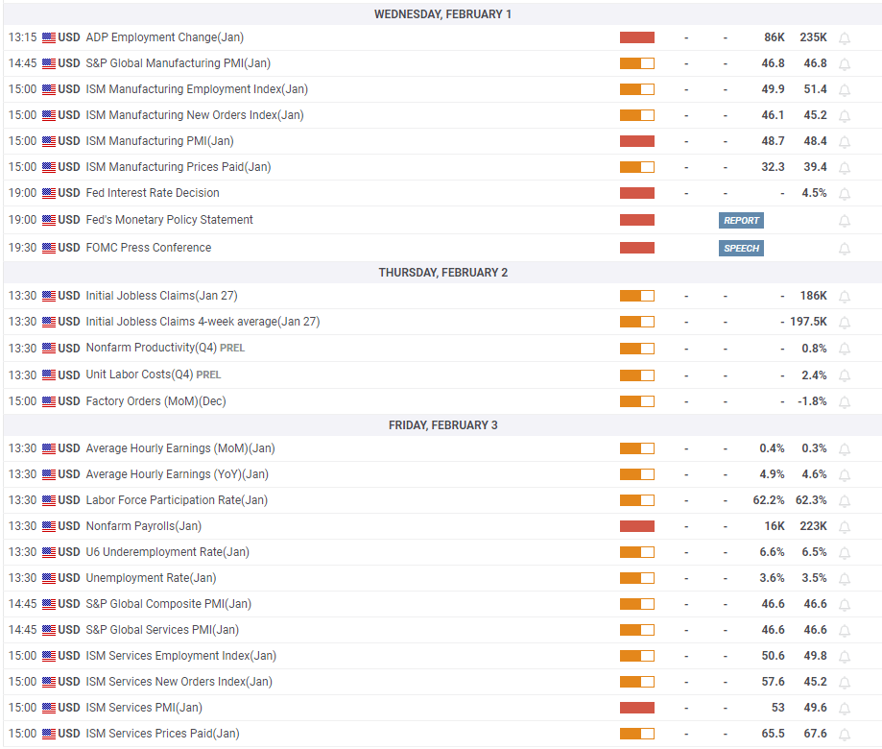
Task: Click 19:30 time on FOMC Press Conference row
Action: (22, 248)
